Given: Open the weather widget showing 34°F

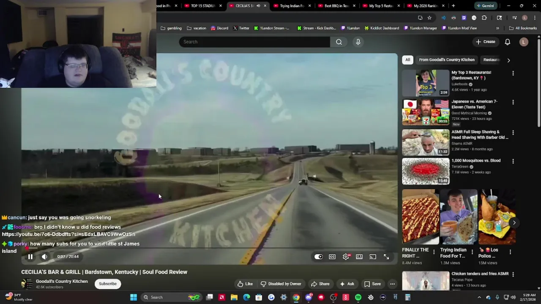Looking at the screenshot, I should [18, 297].
